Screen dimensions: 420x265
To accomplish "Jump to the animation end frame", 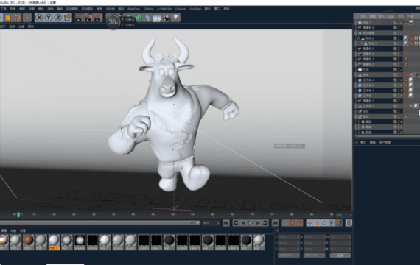I will coord(275,223).
